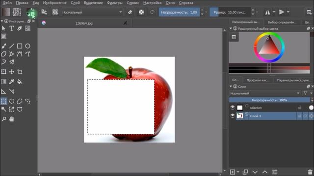
Task: Open the layer filter funnel dropdown
Action: tap(305, 93)
